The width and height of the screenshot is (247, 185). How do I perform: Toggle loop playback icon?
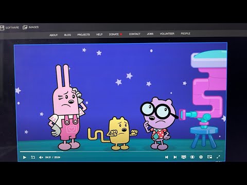[x=33, y=157]
